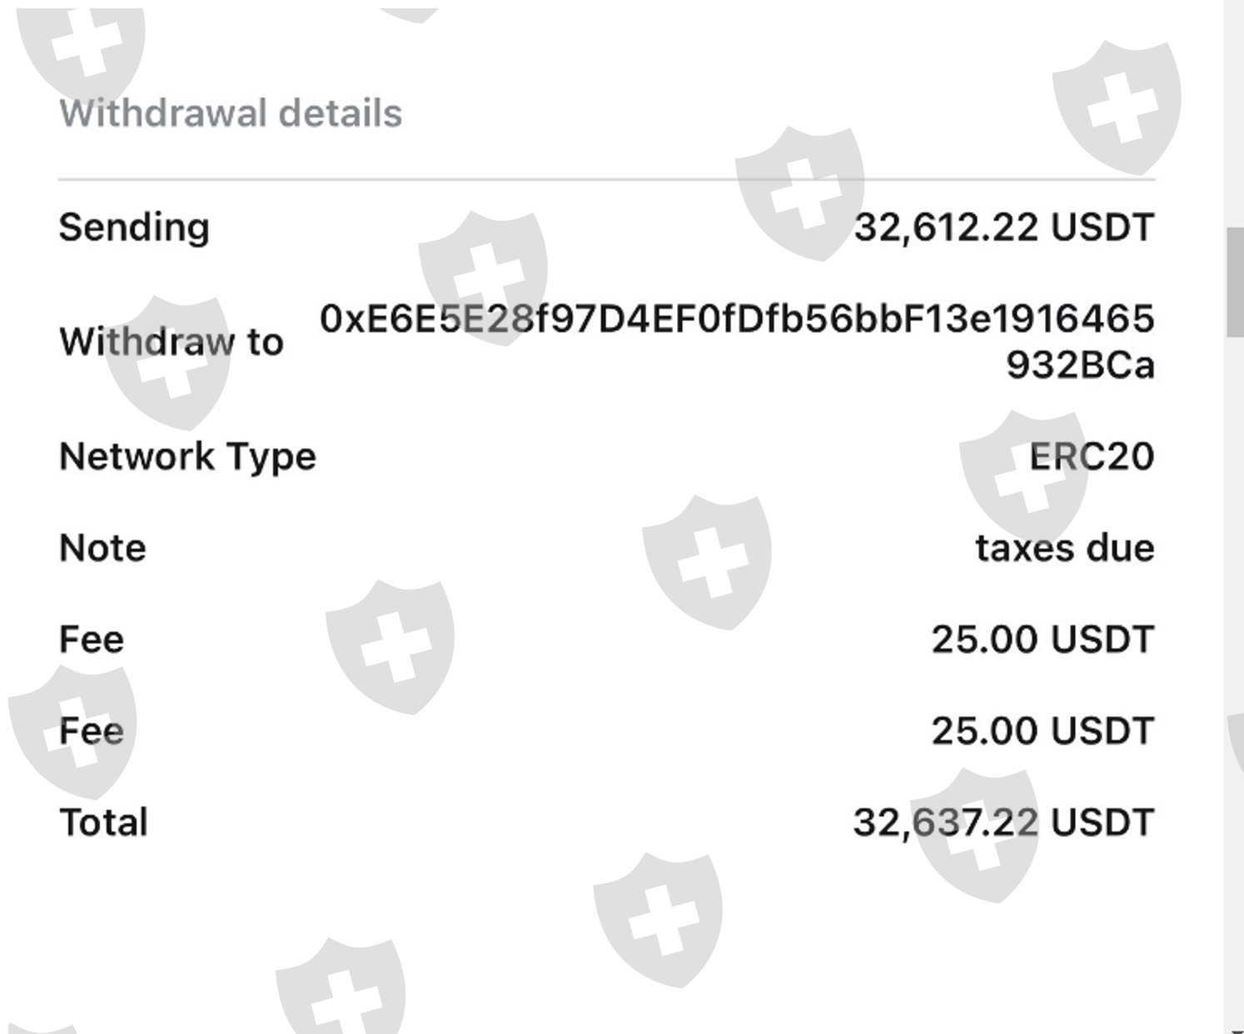Viewport: 1244px width, 1034px height.
Task: Click the vertical scrollbar thumb
Action: 1234,281
